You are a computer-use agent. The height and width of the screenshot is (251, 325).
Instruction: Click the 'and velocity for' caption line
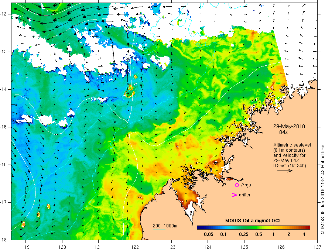tap(289, 155)
